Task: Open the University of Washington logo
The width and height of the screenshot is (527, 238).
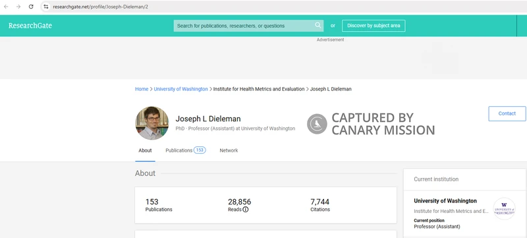Action: point(504,209)
